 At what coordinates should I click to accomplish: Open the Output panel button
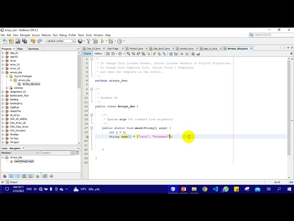(x=12, y=182)
